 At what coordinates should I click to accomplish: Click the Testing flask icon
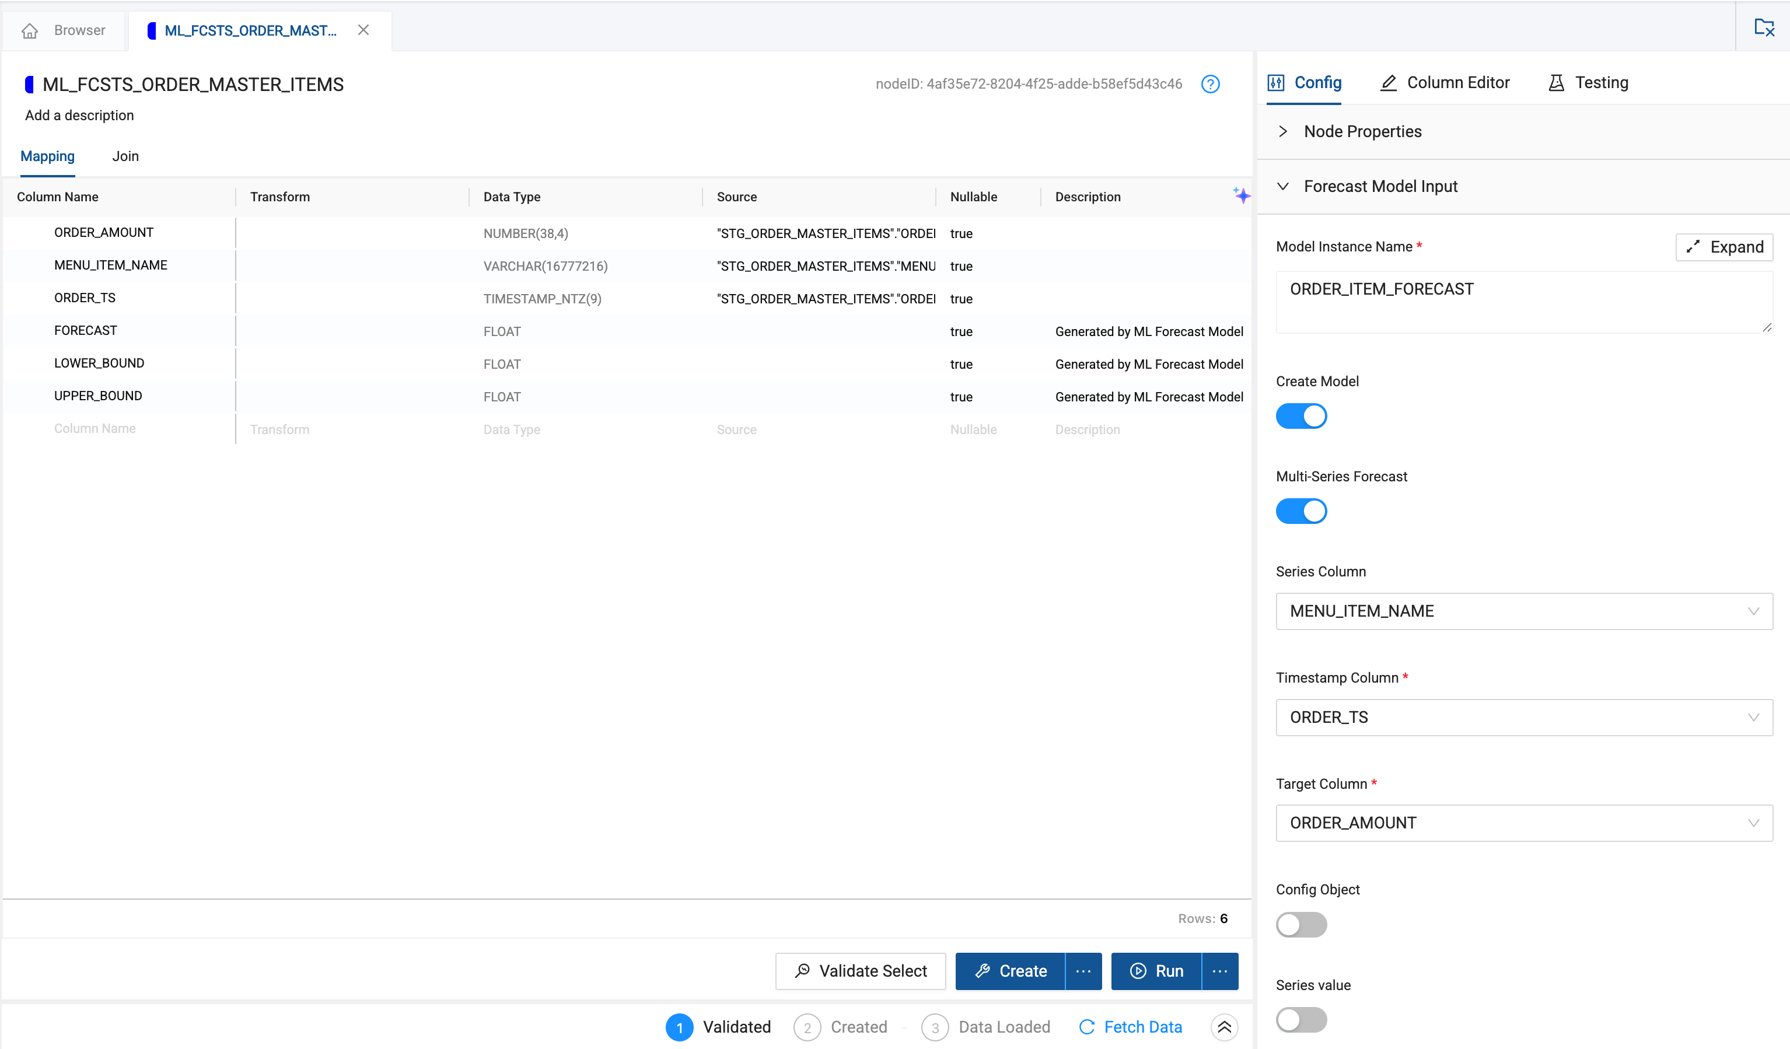click(1556, 82)
